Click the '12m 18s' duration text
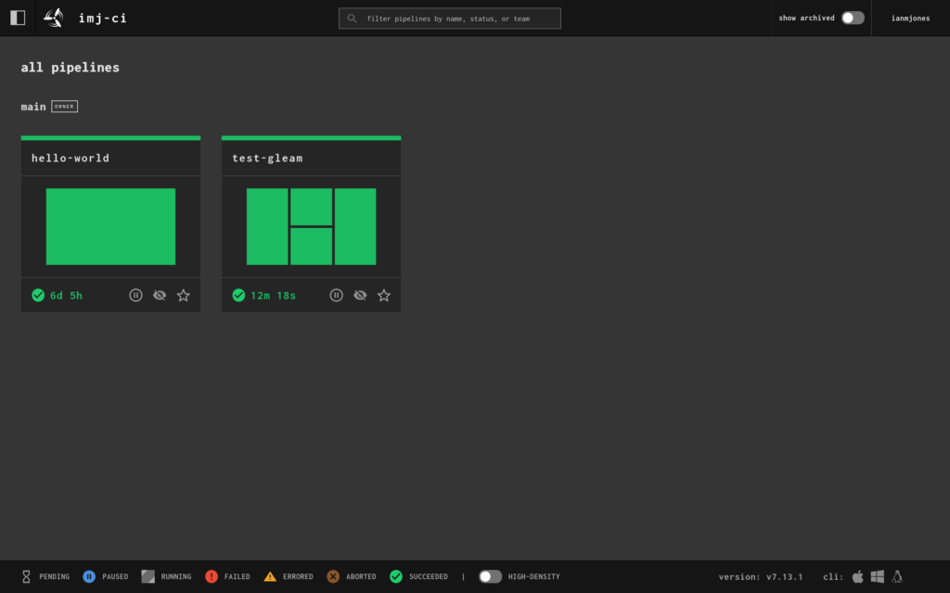 [274, 296]
